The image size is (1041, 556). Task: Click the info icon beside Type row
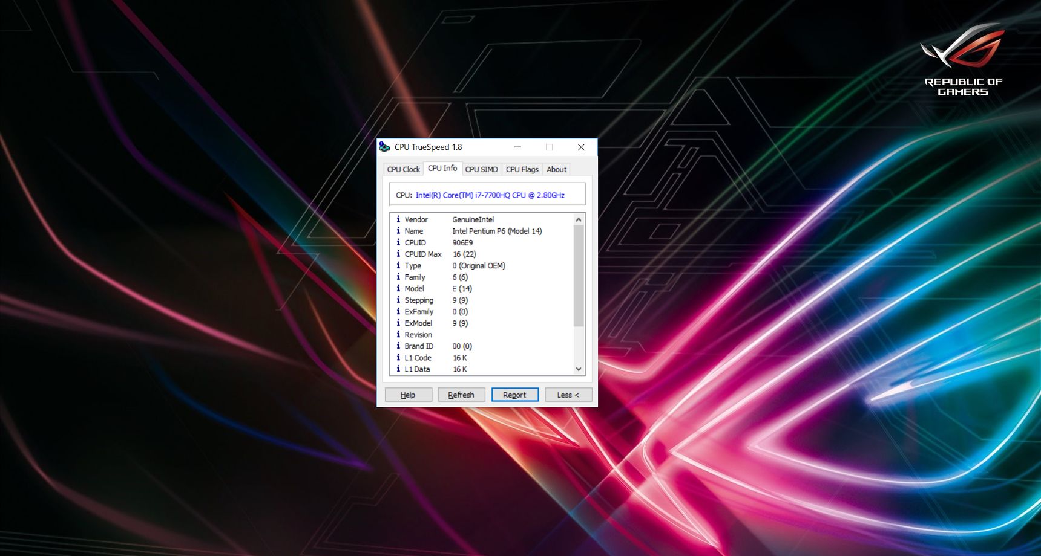tap(398, 265)
